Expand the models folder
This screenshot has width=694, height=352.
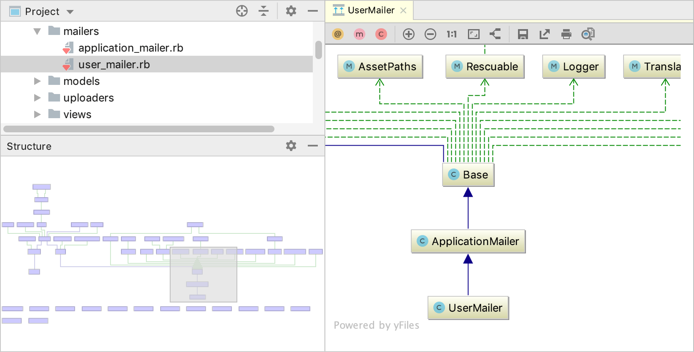tap(37, 81)
